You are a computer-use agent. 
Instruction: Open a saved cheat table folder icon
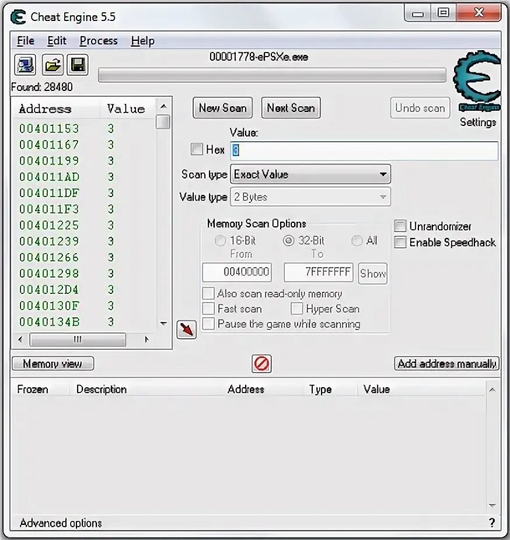tap(53, 65)
